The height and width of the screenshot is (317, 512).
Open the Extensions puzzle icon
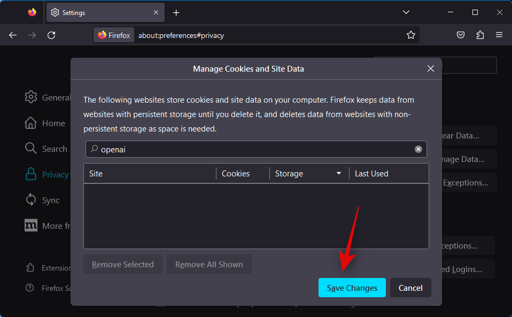click(x=480, y=35)
